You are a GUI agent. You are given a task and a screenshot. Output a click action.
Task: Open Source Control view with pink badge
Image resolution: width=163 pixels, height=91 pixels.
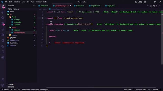point(3,24)
